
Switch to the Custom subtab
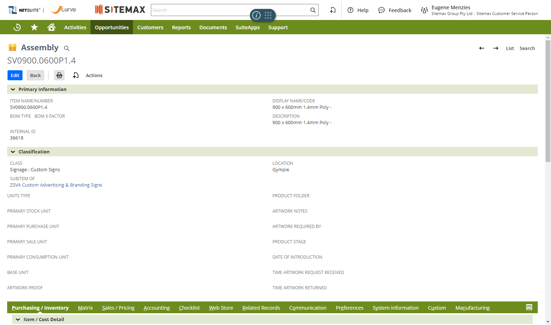tap(437, 308)
